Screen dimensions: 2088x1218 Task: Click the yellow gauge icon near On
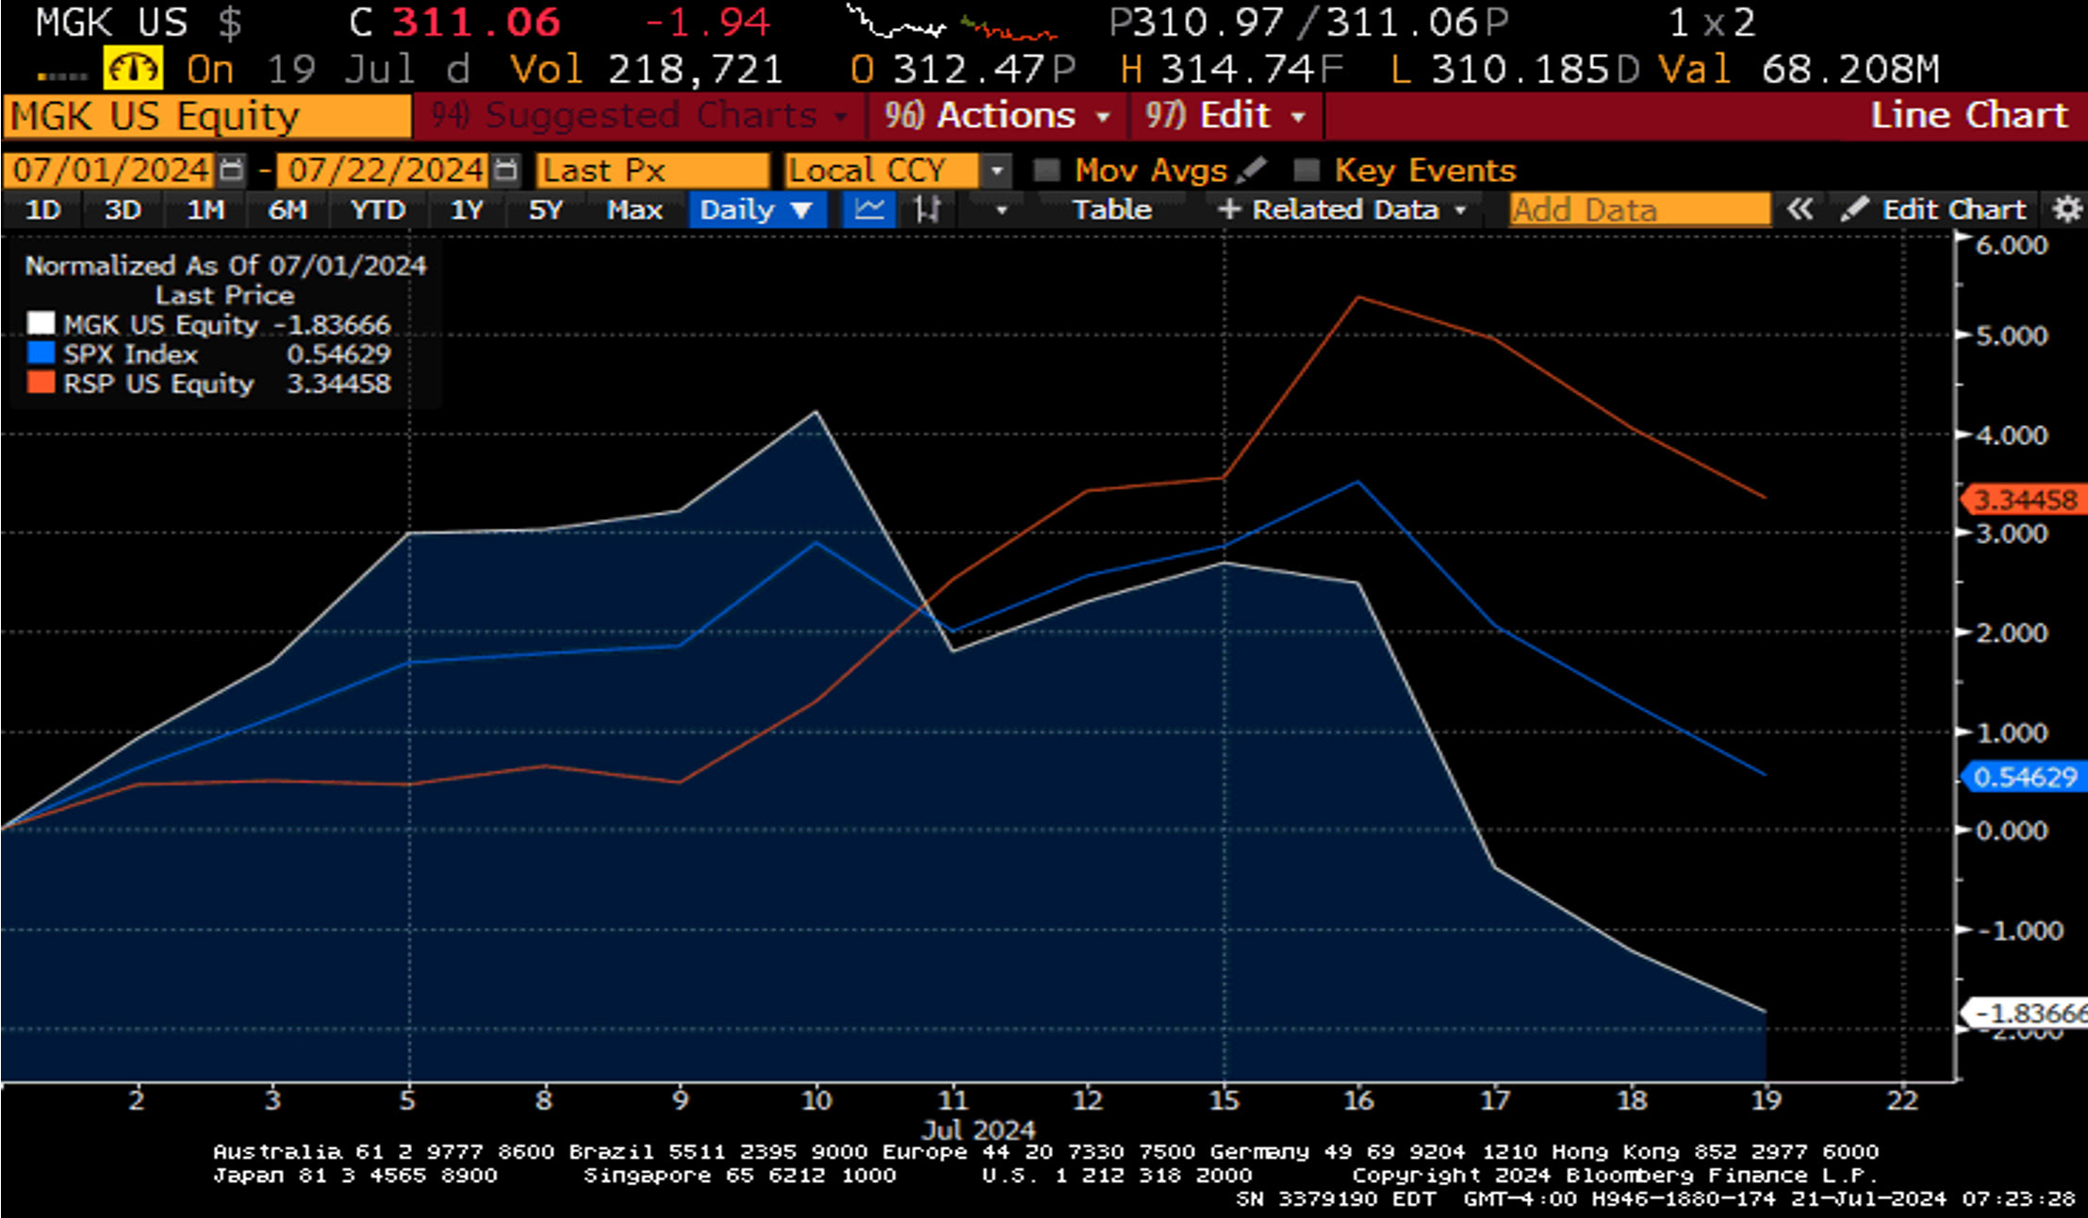tap(133, 69)
